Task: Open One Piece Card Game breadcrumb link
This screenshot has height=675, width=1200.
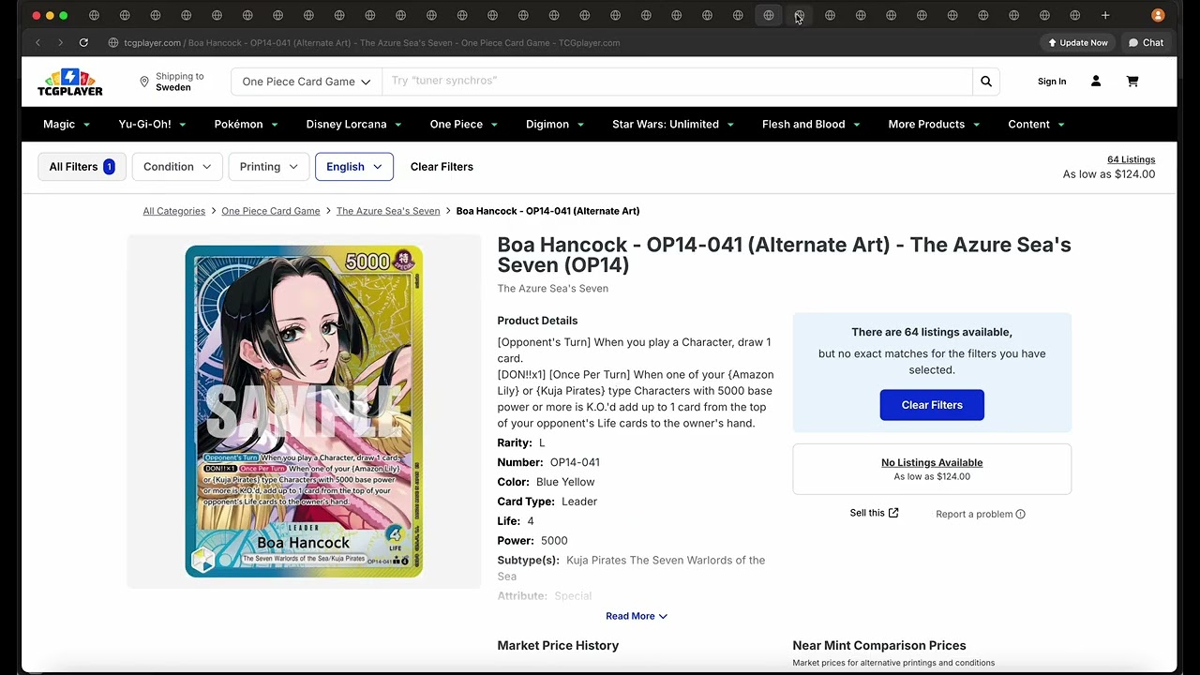Action: (271, 211)
